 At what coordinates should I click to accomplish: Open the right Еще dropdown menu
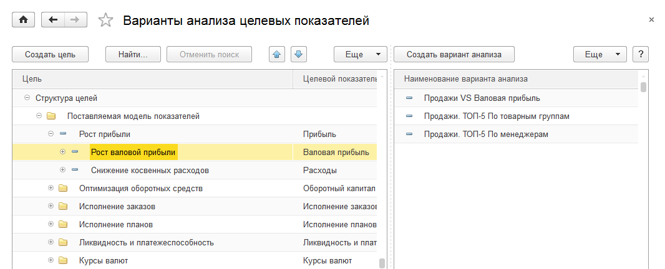point(599,54)
